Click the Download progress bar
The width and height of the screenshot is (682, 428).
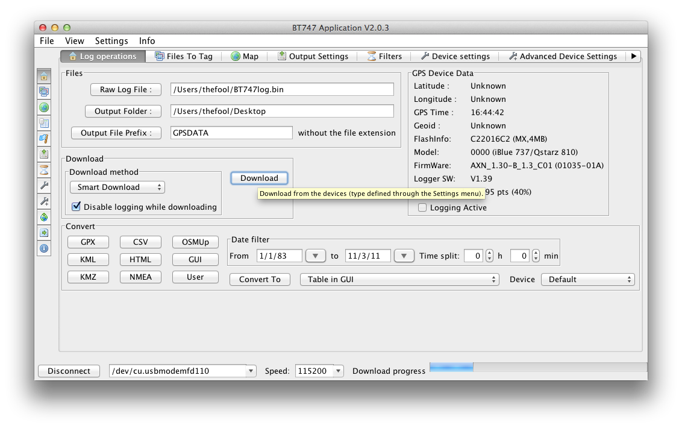tap(537, 367)
